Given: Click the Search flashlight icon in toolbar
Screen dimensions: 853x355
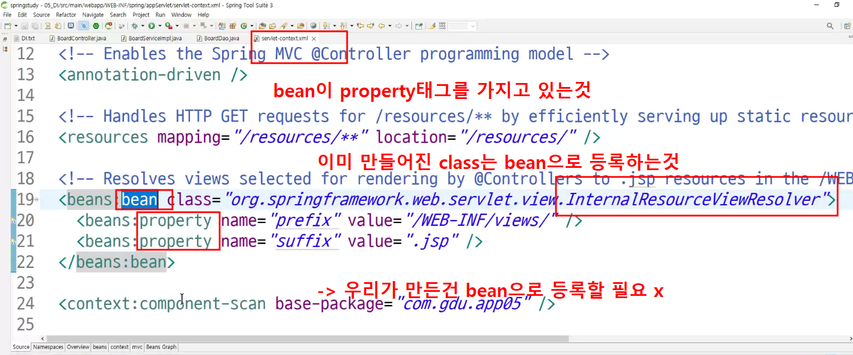Looking at the screenshot, I should (x=283, y=26).
